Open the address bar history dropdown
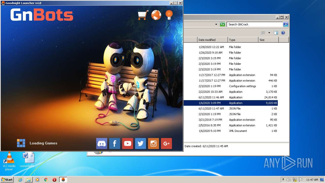This screenshot has width=325, height=183. [216, 24]
